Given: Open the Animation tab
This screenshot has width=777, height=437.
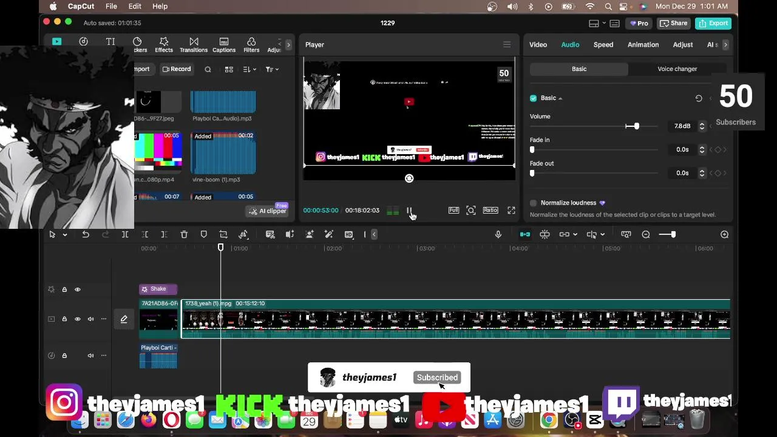Looking at the screenshot, I should click(643, 45).
